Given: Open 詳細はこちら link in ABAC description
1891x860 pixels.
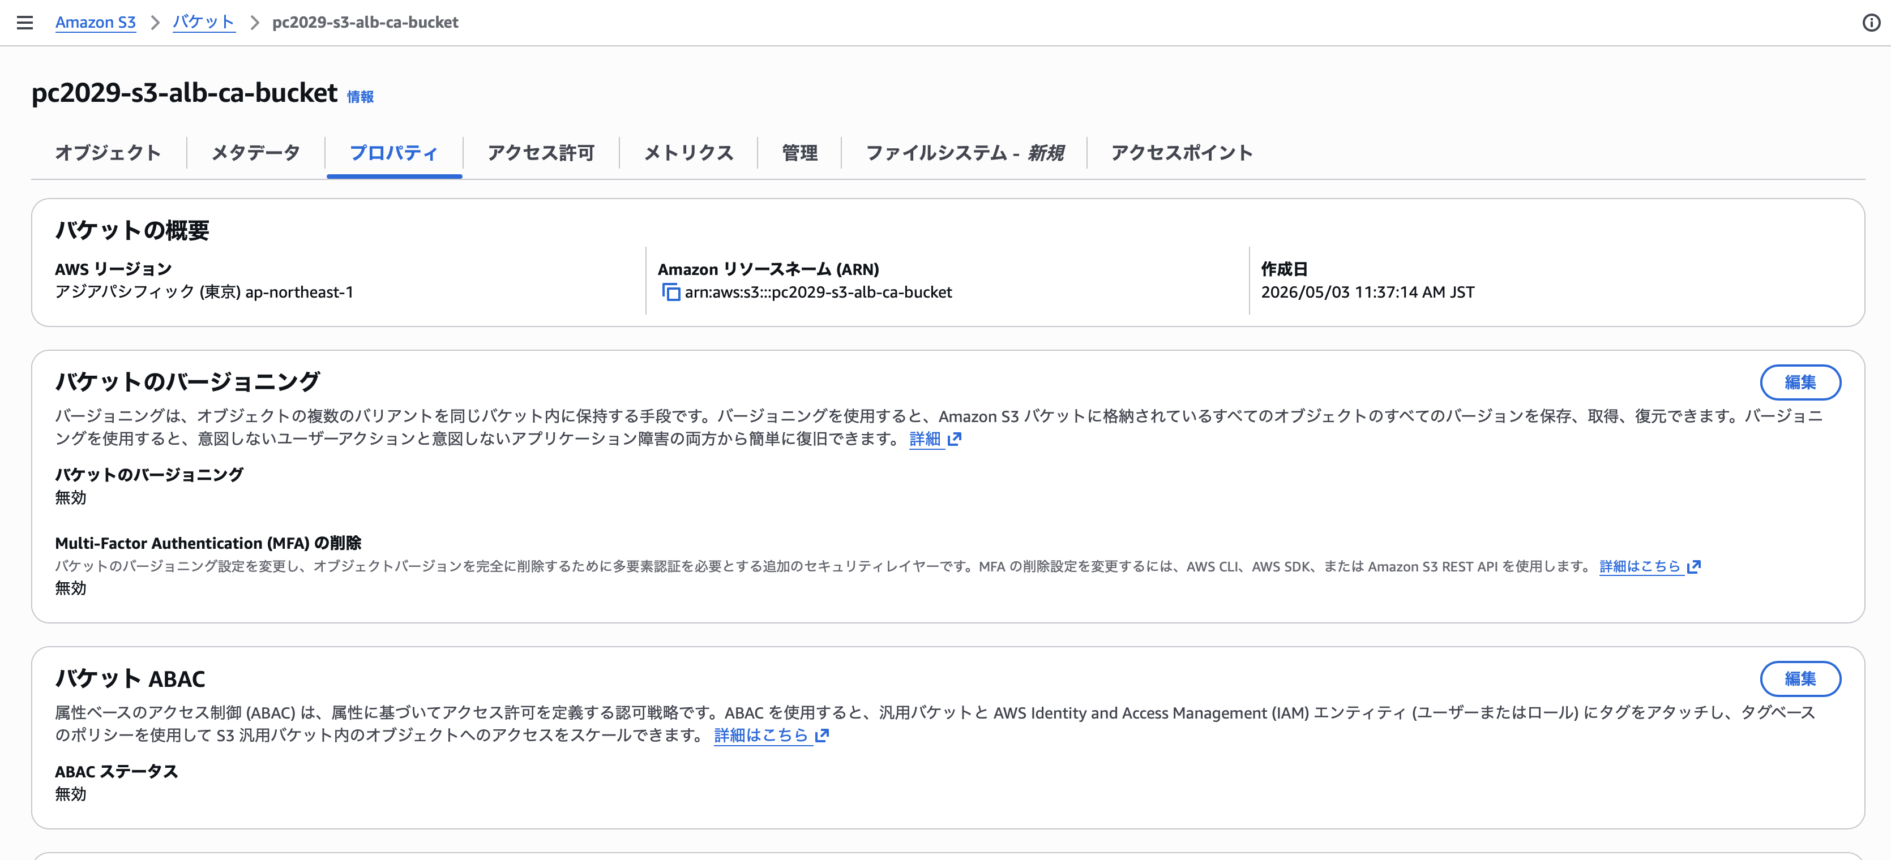Looking at the screenshot, I should (x=761, y=736).
